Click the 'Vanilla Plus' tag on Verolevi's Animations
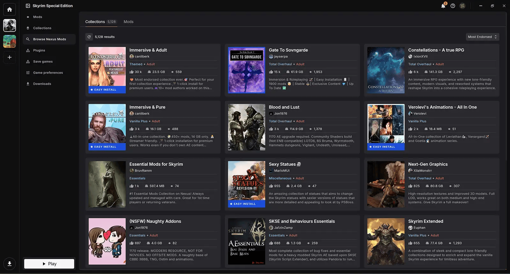 (417, 121)
